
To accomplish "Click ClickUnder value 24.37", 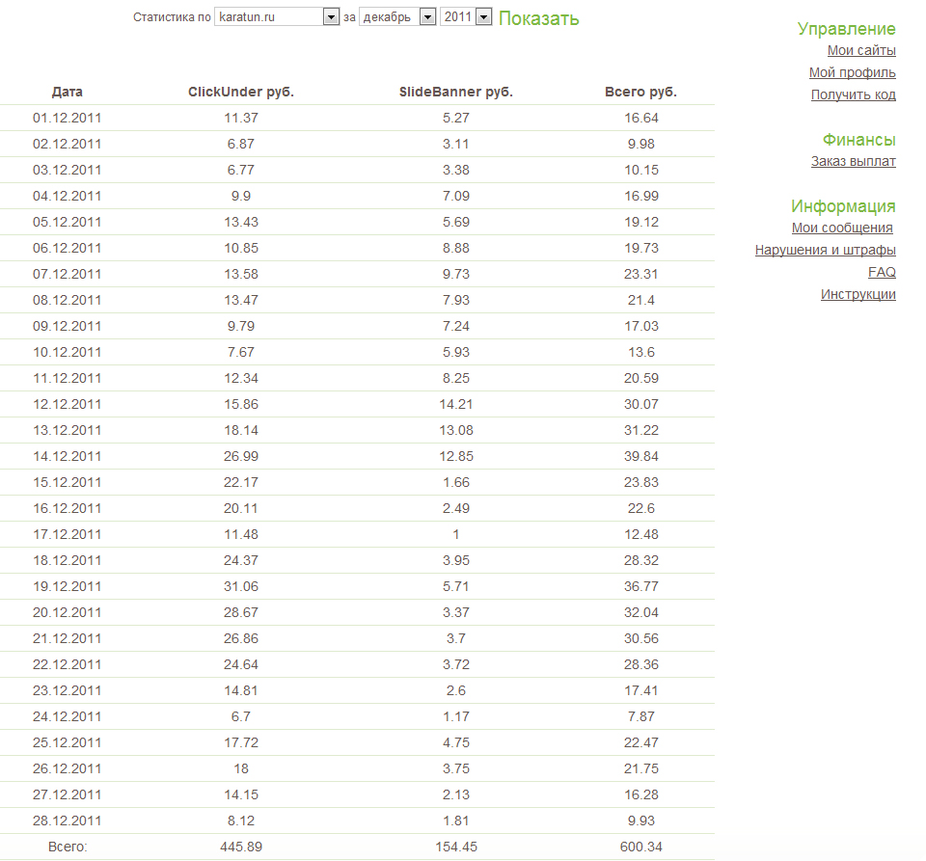I will tap(241, 560).
